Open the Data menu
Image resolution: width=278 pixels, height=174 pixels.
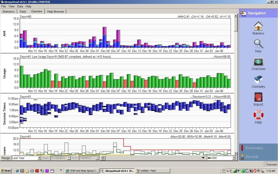[20, 6]
